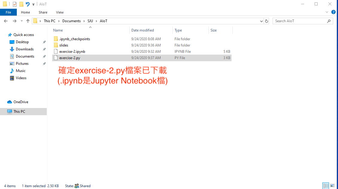
Task: Sort files by Date modified column
Action: (142, 30)
